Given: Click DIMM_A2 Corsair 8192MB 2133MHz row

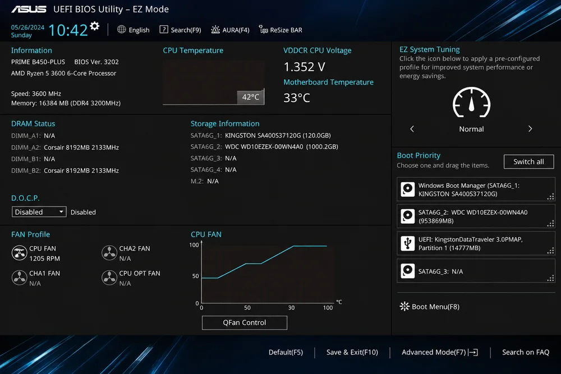Looking at the screenshot, I should pos(65,147).
